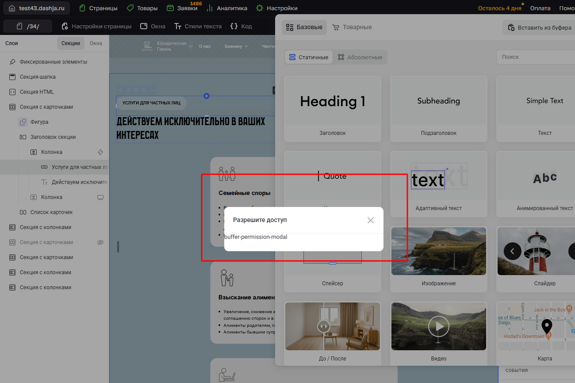Click Настройки страницы in the toolbar
The image size is (575, 383).
[x=96, y=26]
